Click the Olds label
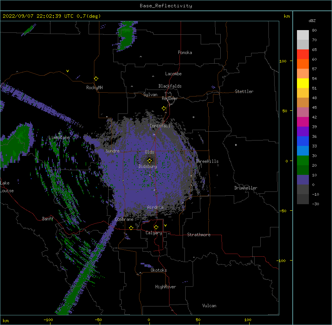 tap(149, 152)
